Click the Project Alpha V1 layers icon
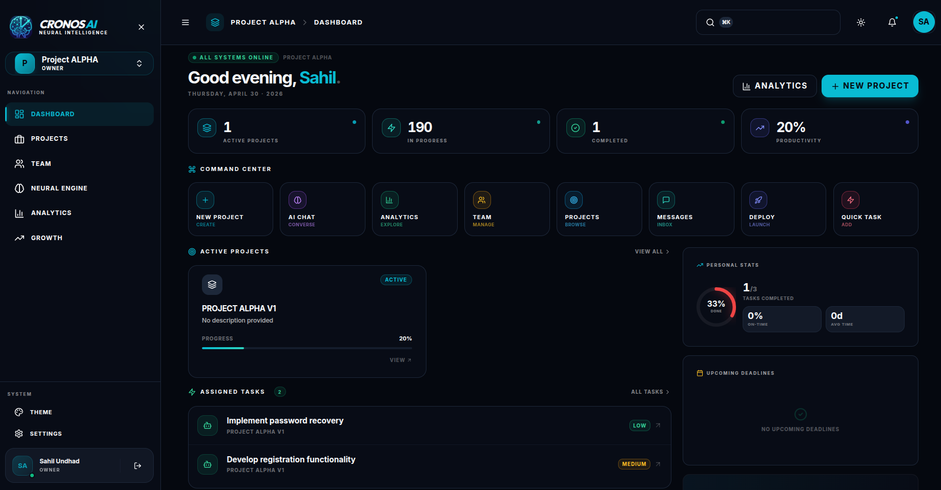 pyautogui.click(x=212, y=285)
